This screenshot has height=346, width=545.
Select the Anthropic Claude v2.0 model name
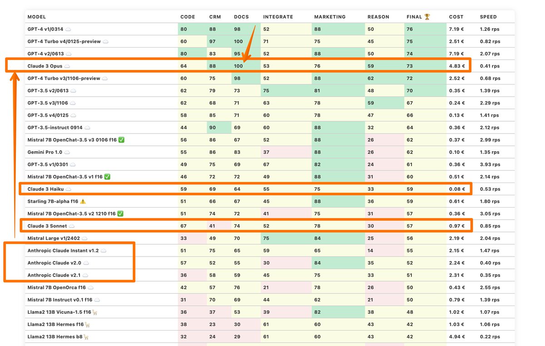(x=54, y=262)
